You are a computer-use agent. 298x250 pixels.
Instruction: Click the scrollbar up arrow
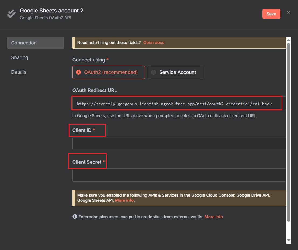[289, 40]
